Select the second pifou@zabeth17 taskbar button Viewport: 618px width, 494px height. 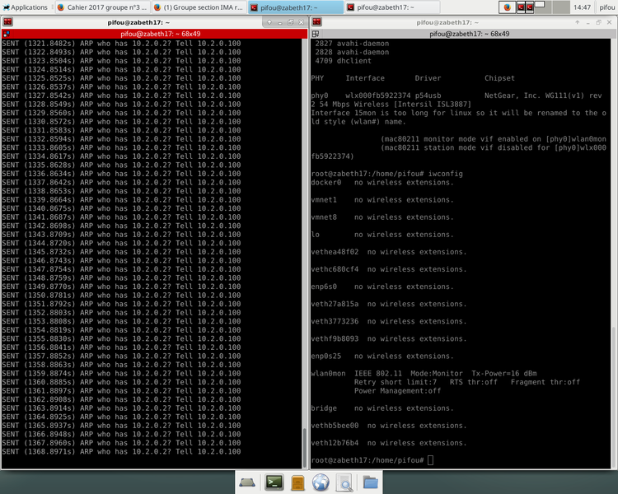381,7
